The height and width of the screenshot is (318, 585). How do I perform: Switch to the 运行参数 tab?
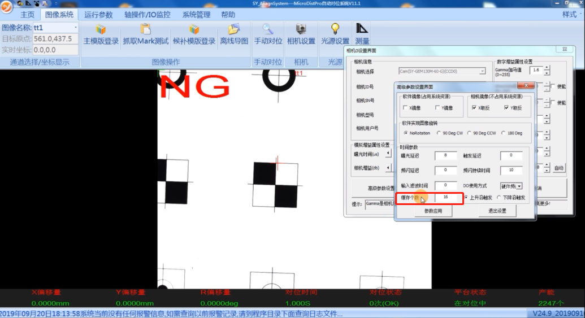[98, 15]
